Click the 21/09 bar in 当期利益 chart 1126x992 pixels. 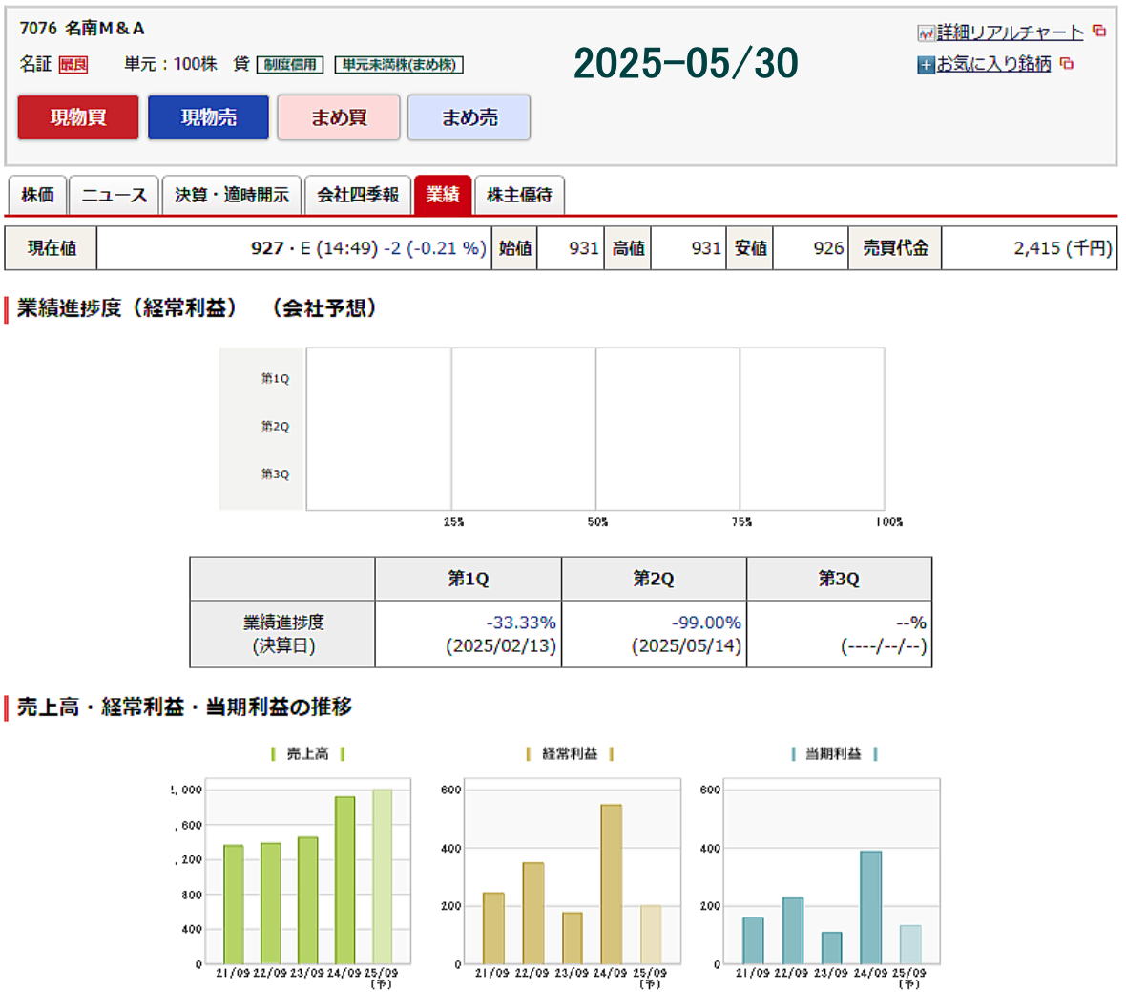coord(753,941)
